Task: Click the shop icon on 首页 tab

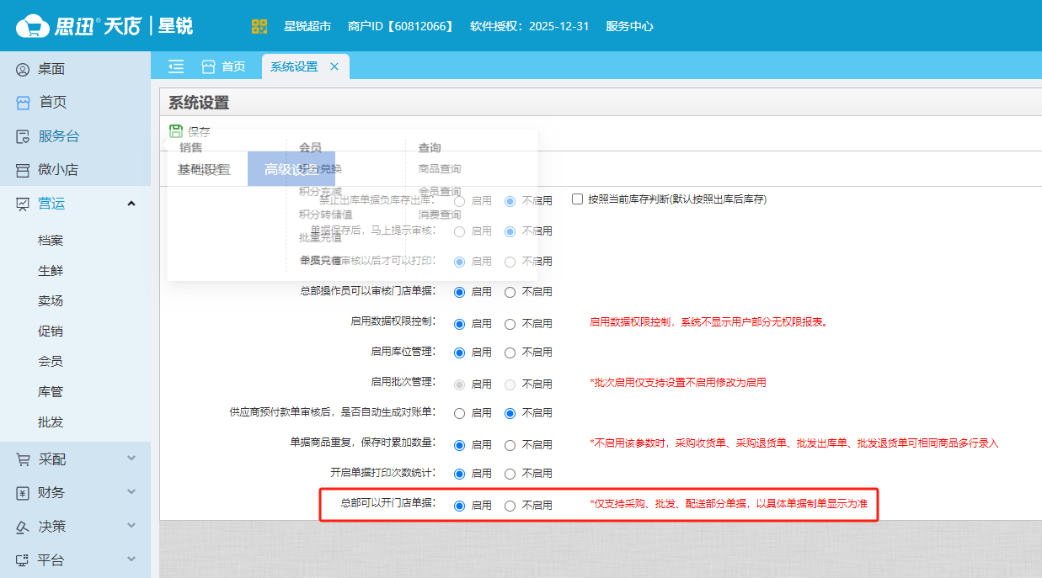Action: pyautogui.click(x=208, y=66)
